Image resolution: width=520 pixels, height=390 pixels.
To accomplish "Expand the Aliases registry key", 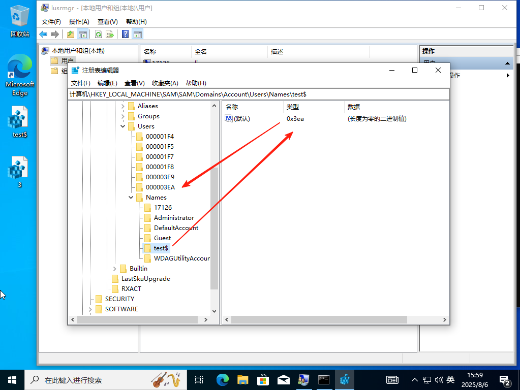I will 123,106.
